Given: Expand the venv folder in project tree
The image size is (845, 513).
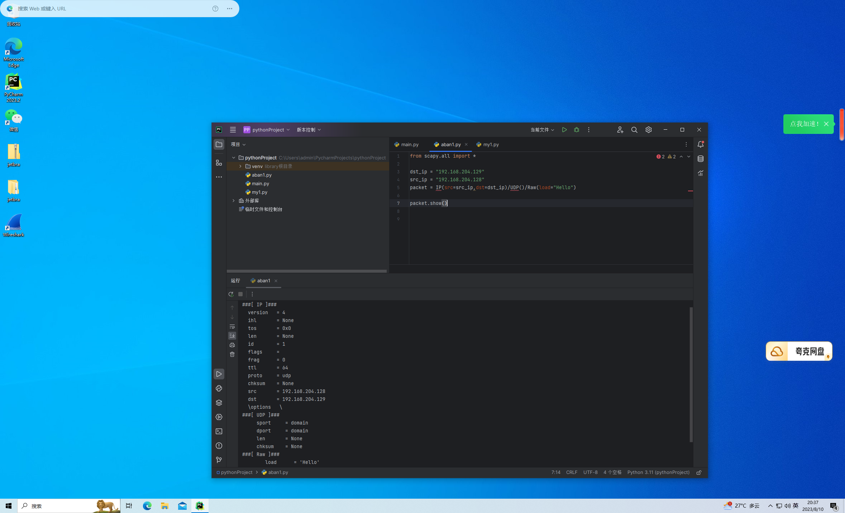Looking at the screenshot, I should pyautogui.click(x=240, y=166).
